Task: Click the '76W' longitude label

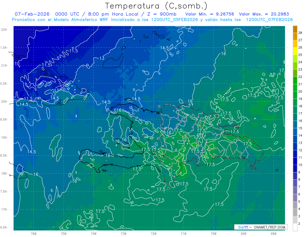Action: [x=34, y=233]
